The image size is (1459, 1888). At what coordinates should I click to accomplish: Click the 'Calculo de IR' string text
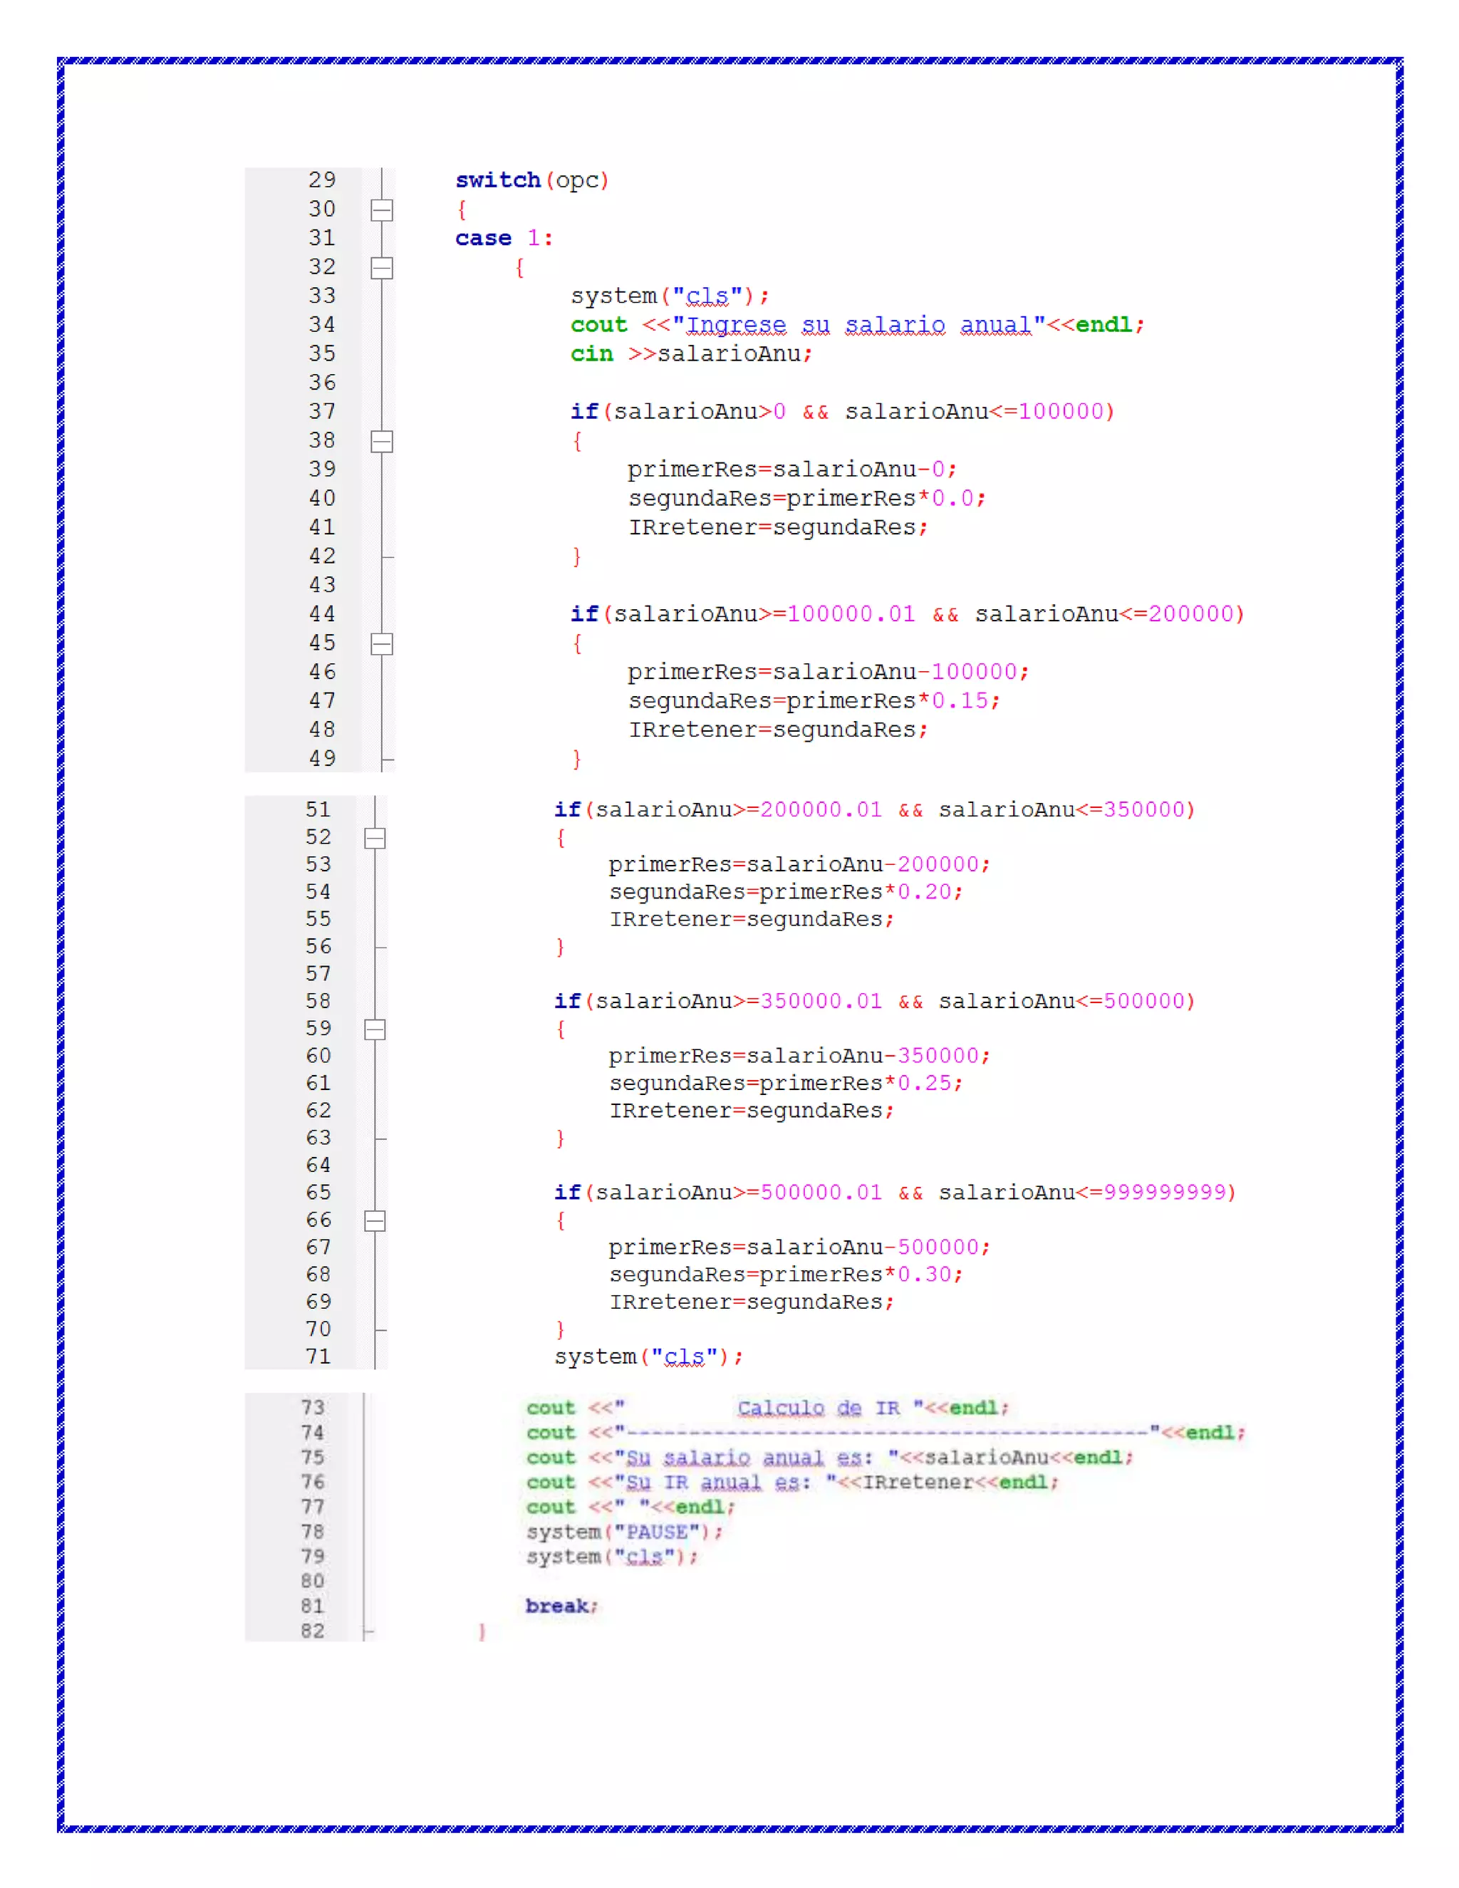817,1407
